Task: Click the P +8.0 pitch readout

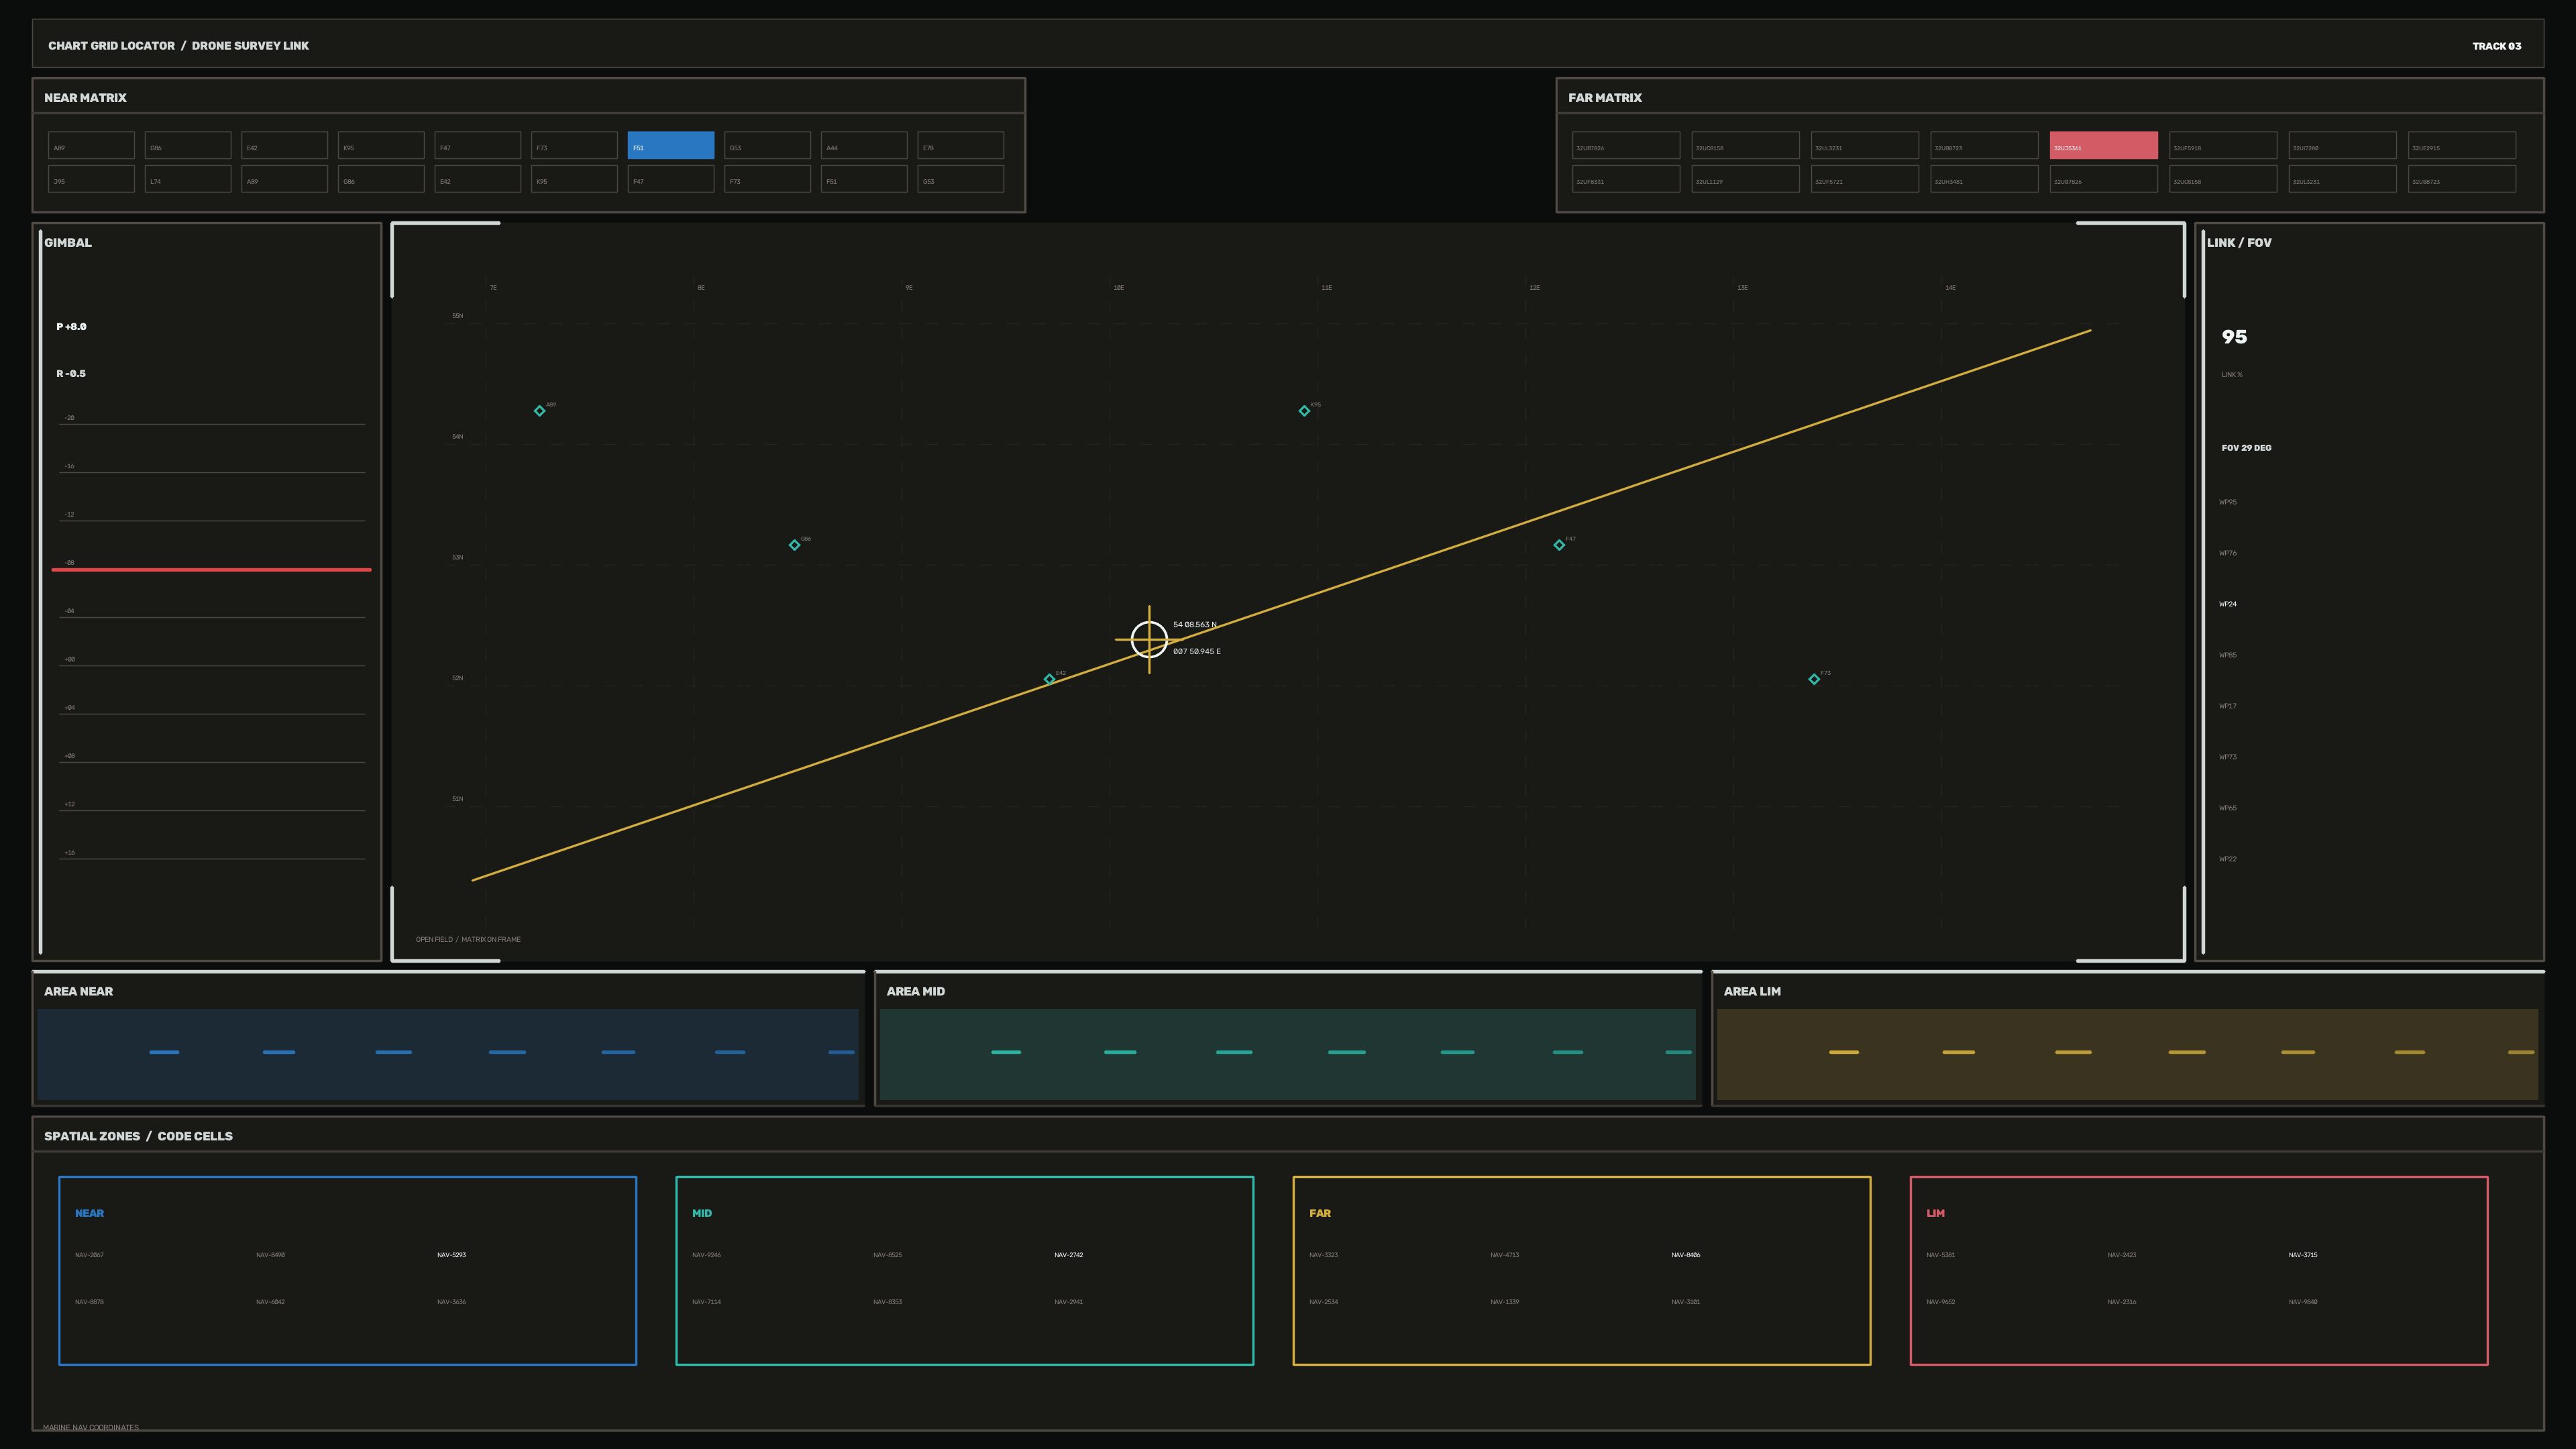Action: click(x=71, y=327)
